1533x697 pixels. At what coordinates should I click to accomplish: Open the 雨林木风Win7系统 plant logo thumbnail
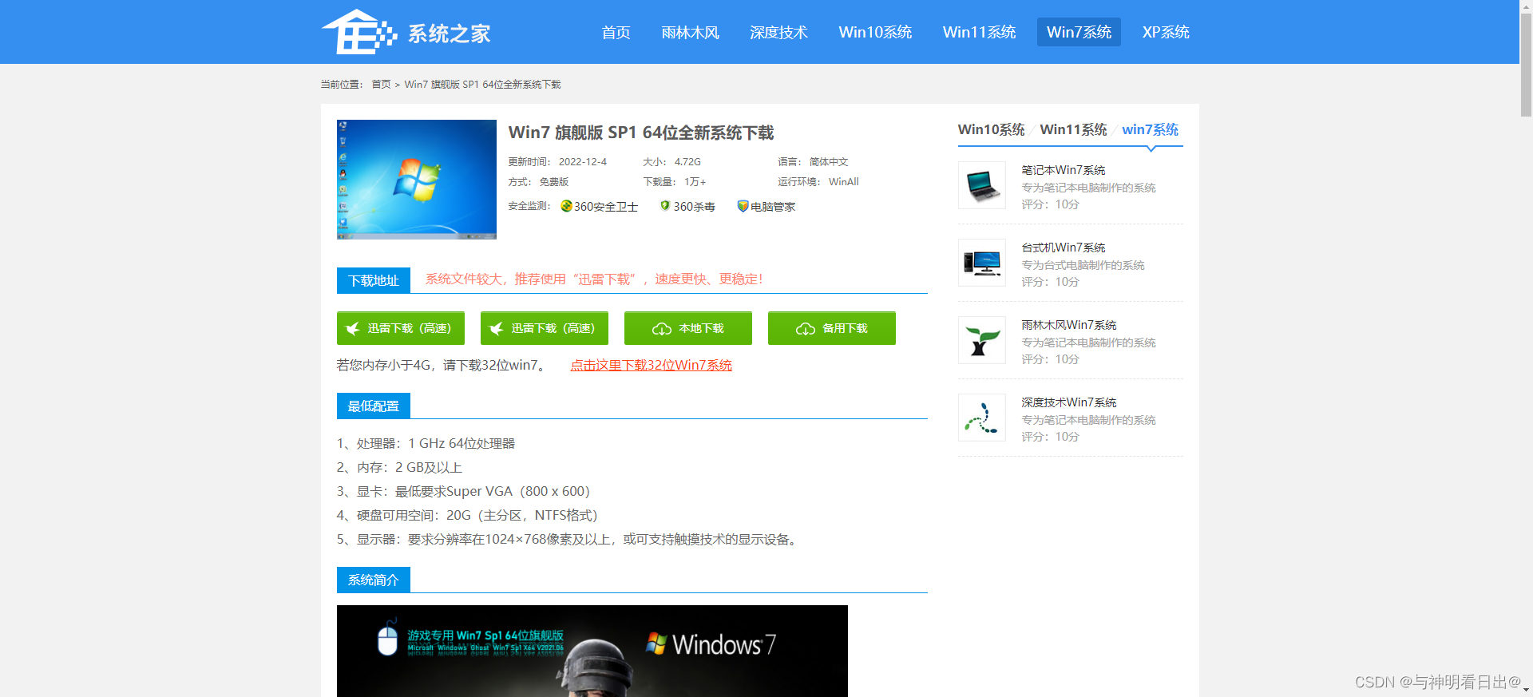982,340
